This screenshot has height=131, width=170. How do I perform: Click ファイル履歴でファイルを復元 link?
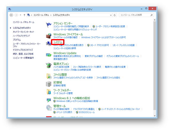108,78
